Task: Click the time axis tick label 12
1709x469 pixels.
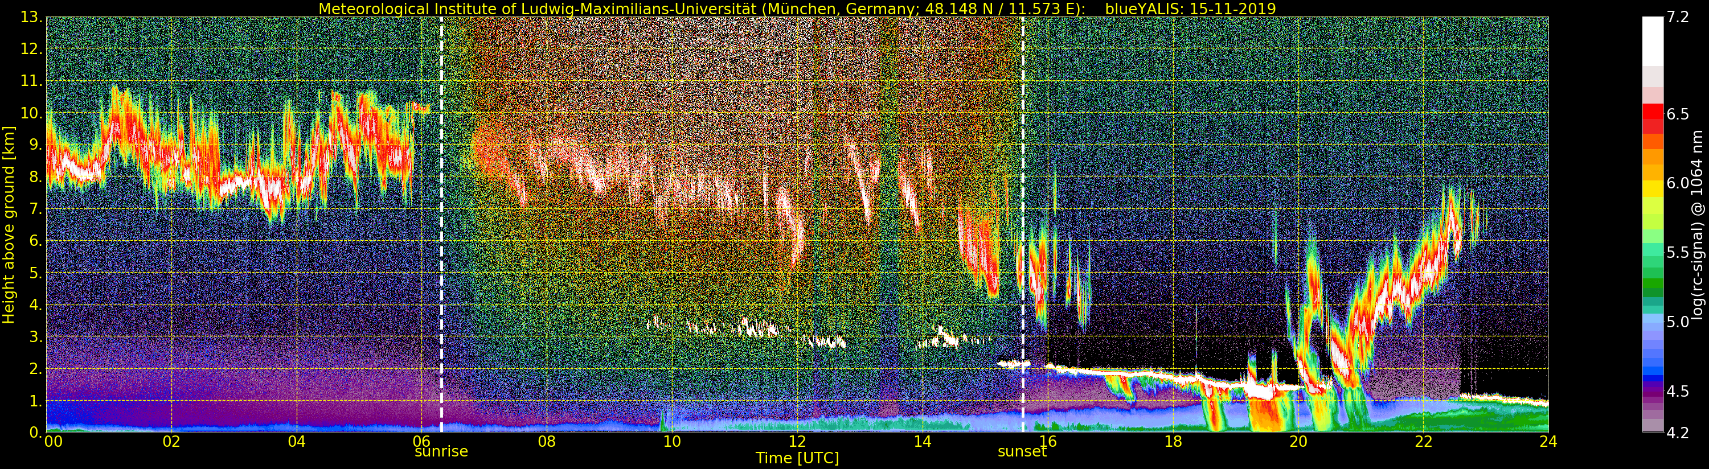Action: [797, 441]
